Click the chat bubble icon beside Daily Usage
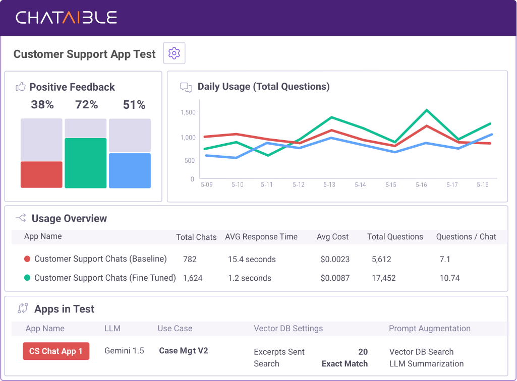 186,87
